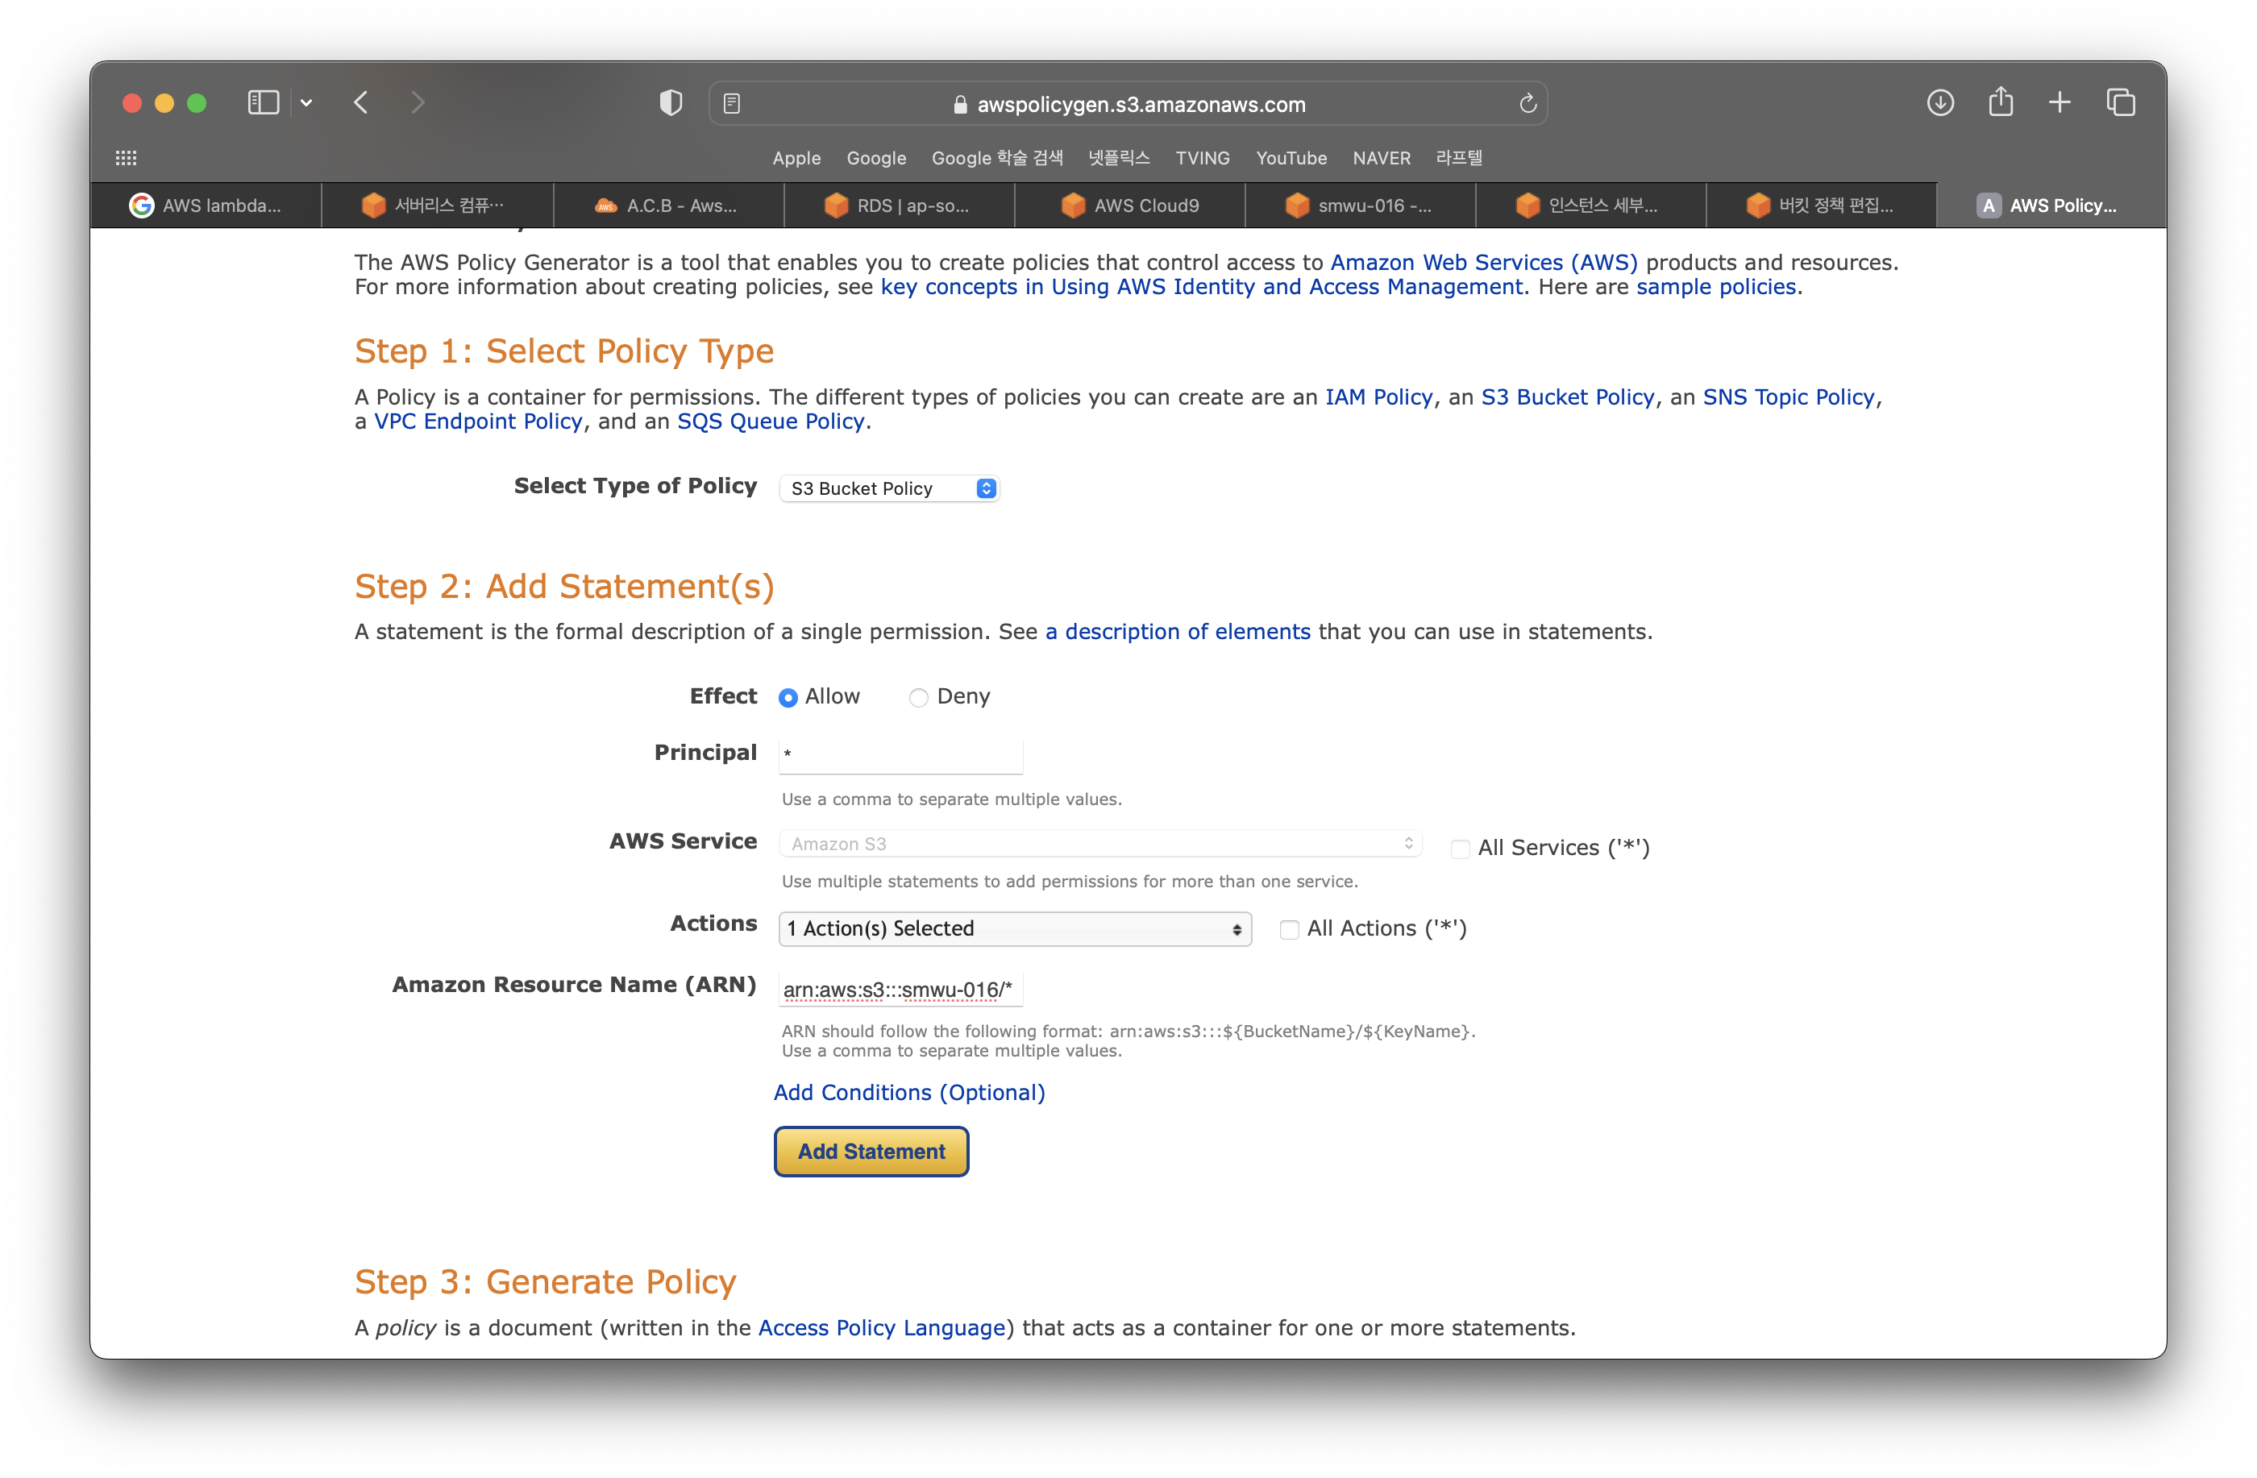
Task: Open the Actions selection dropdown
Action: (1015, 929)
